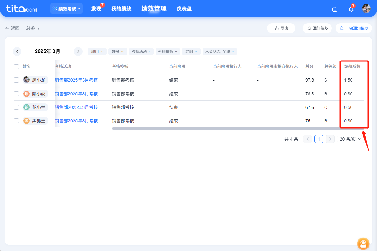Go to next month with right arrow

[x=78, y=51]
